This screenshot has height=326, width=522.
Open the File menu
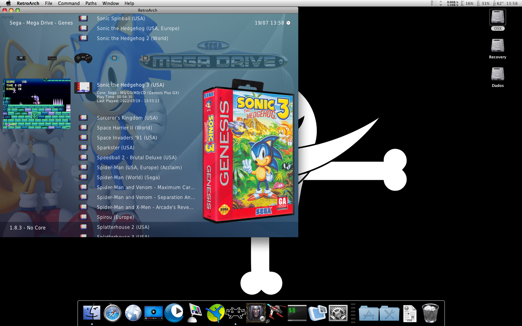click(48, 3)
